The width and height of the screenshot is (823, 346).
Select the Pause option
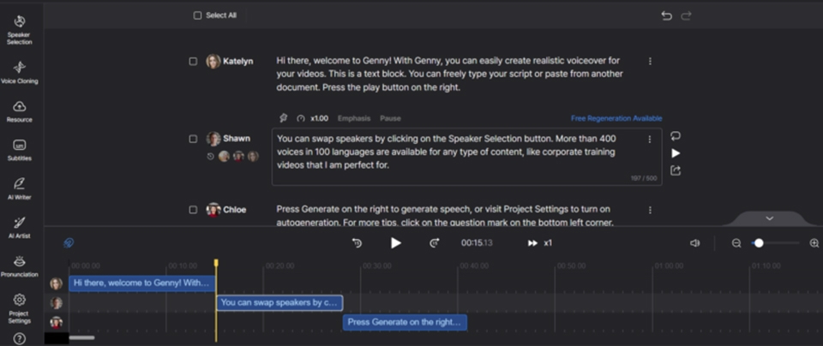pos(390,118)
